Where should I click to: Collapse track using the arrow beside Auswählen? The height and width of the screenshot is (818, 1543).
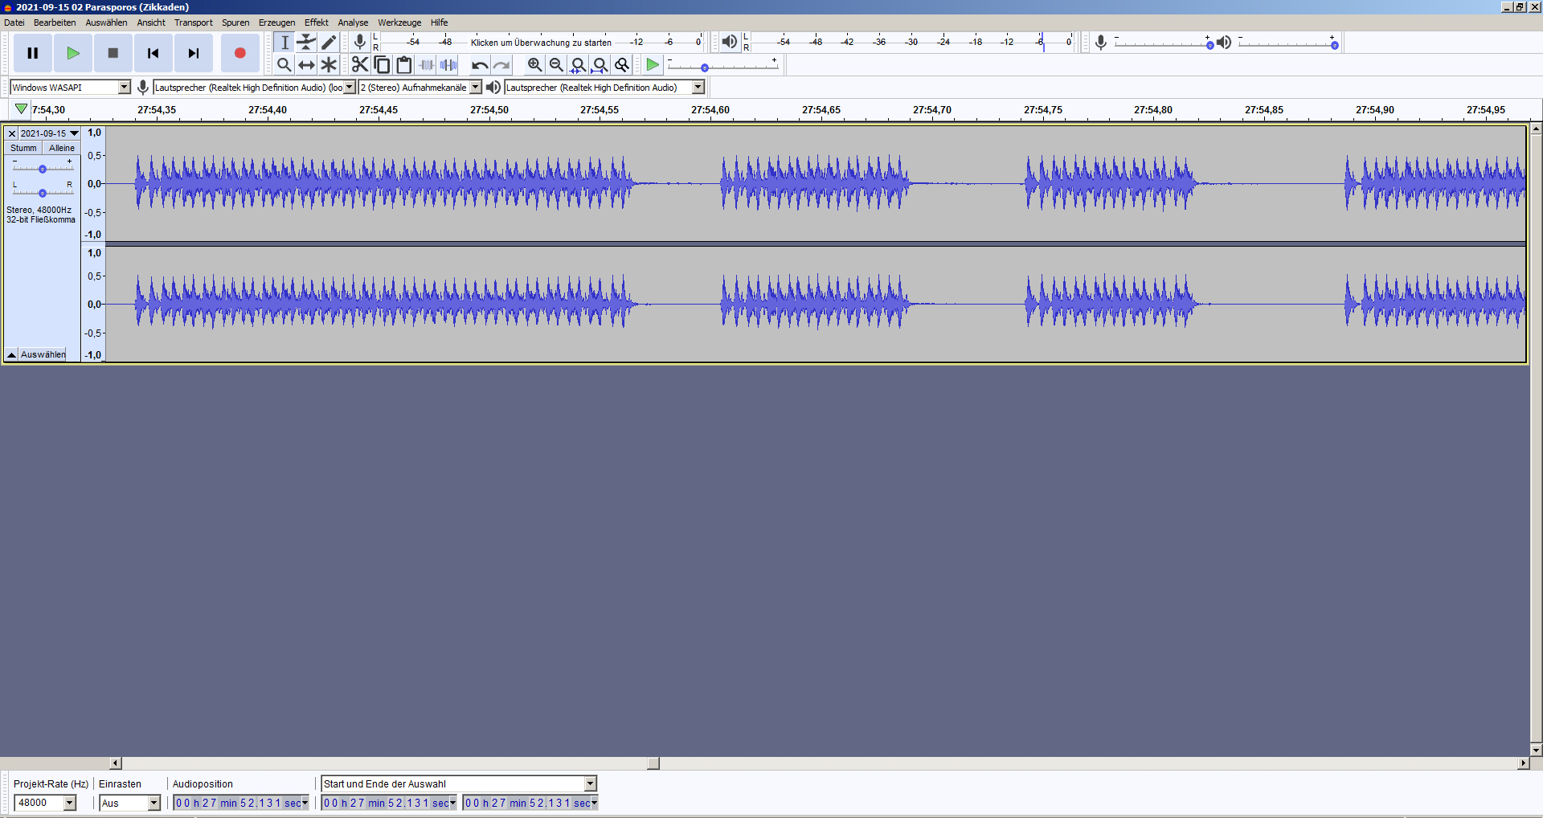point(11,354)
